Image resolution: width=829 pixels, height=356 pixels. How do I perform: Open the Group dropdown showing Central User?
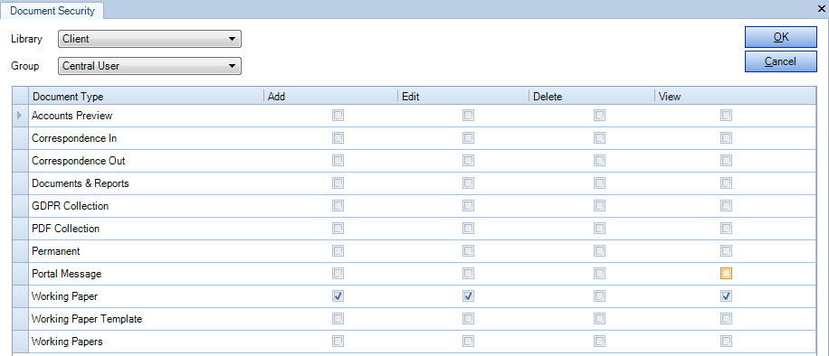[x=149, y=66]
